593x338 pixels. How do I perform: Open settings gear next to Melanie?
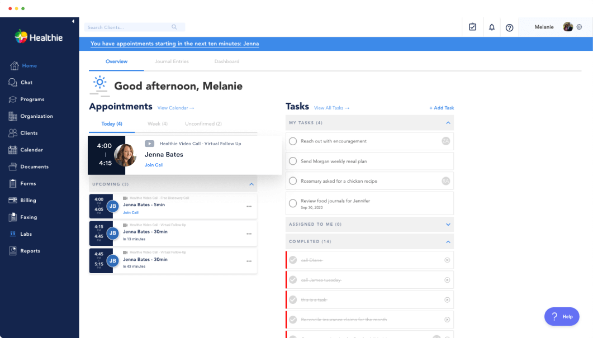579,27
